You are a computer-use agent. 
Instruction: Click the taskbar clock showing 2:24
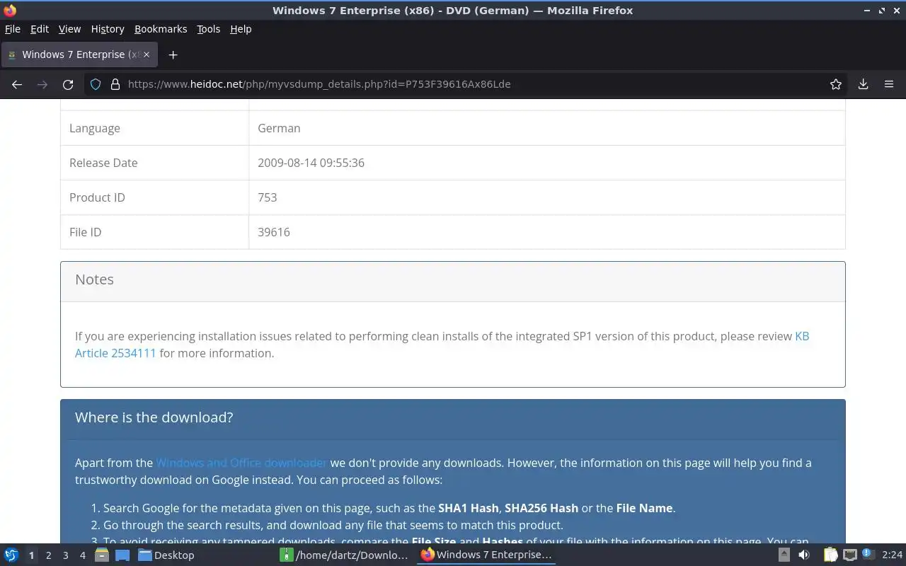pyautogui.click(x=893, y=555)
